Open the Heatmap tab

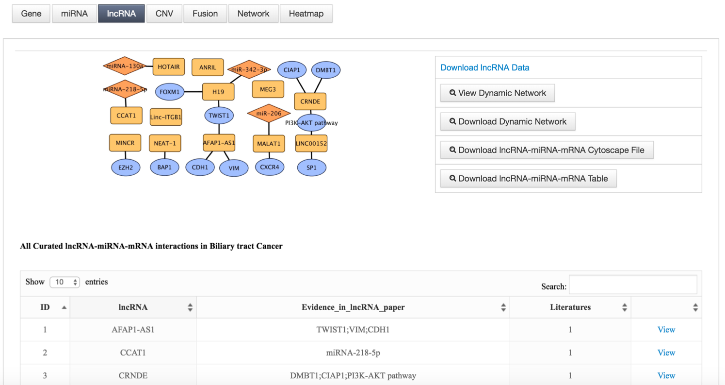[306, 14]
